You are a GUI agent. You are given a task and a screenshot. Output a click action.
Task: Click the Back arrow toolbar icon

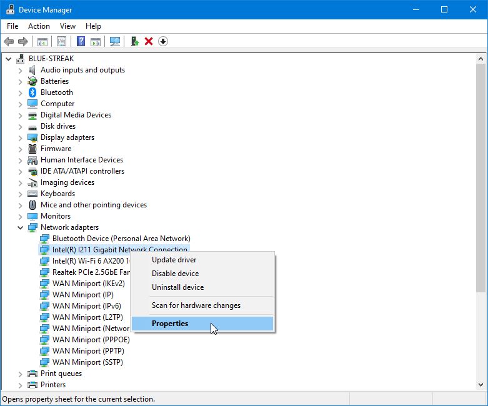(9, 41)
